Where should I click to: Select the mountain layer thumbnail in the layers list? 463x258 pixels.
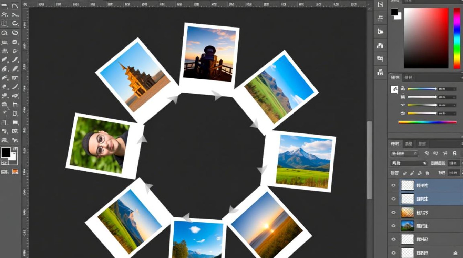[x=408, y=226]
